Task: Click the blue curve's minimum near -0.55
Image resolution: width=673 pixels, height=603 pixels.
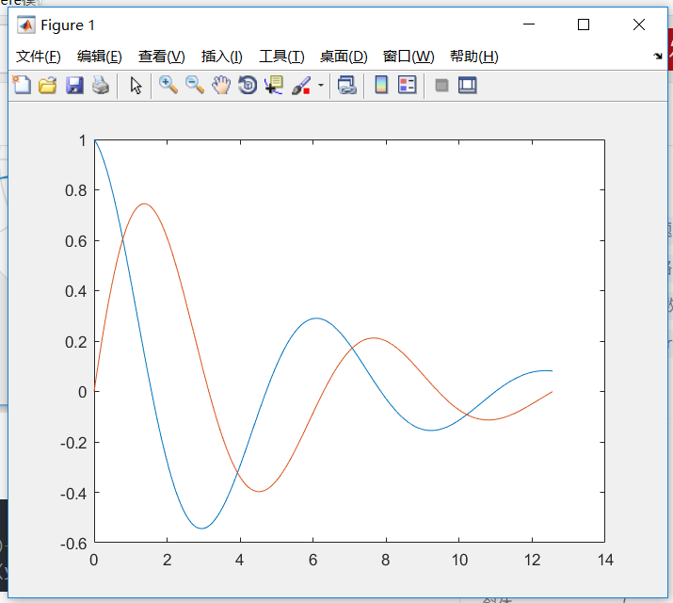Action: coord(201,529)
